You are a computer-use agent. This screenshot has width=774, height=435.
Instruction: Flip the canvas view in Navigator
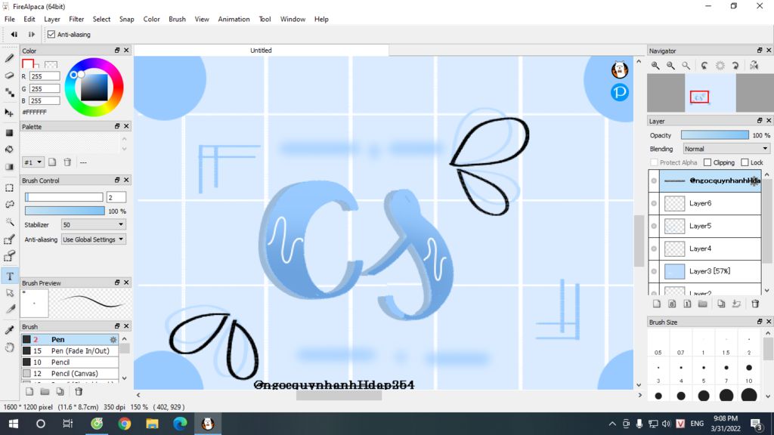coord(754,66)
